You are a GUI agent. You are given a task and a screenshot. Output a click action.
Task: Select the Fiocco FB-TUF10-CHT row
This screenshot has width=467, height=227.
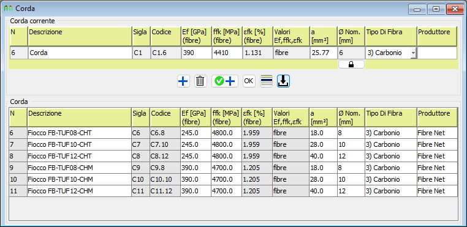(x=233, y=144)
